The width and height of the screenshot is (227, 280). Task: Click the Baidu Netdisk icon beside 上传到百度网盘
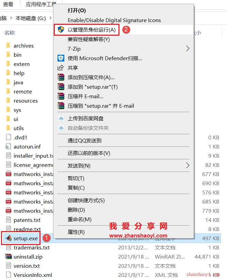[61, 118]
